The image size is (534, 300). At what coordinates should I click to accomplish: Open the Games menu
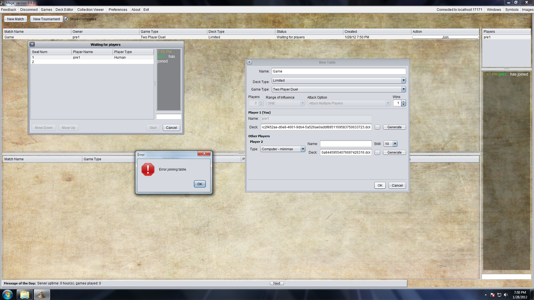[x=46, y=9]
